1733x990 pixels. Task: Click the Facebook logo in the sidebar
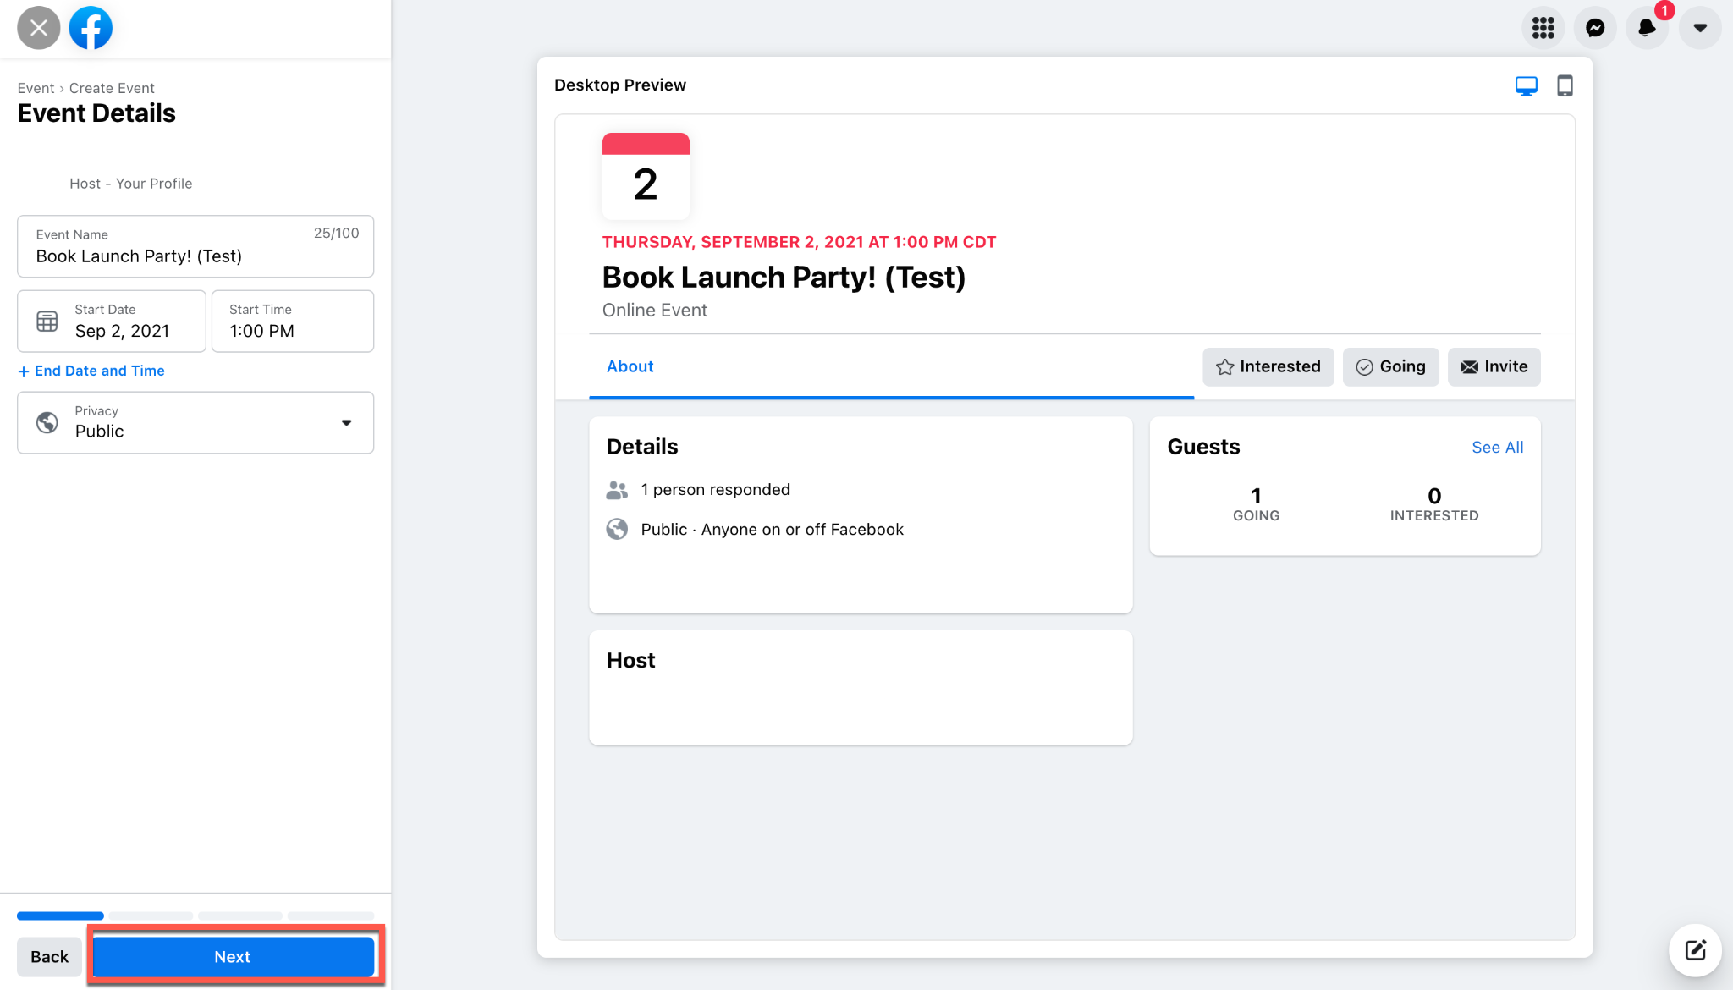tap(90, 27)
